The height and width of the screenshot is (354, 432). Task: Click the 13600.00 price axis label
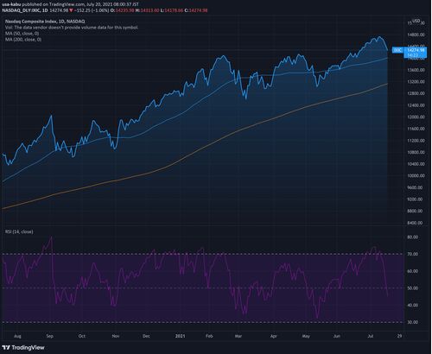click(x=416, y=70)
